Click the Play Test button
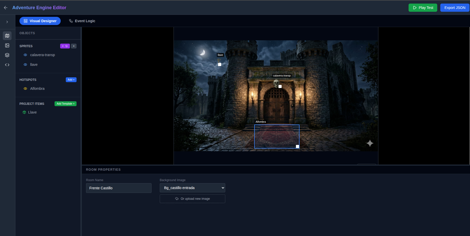The height and width of the screenshot is (236, 470). coord(423,8)
